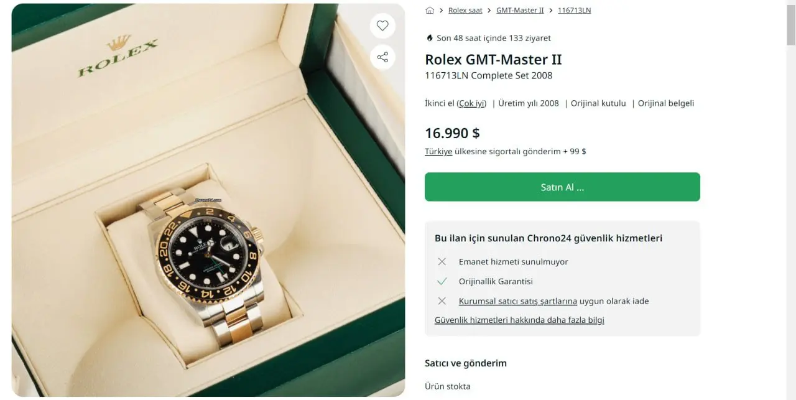
Task: Add watch to favorites with heart icon
Action: 382,26
